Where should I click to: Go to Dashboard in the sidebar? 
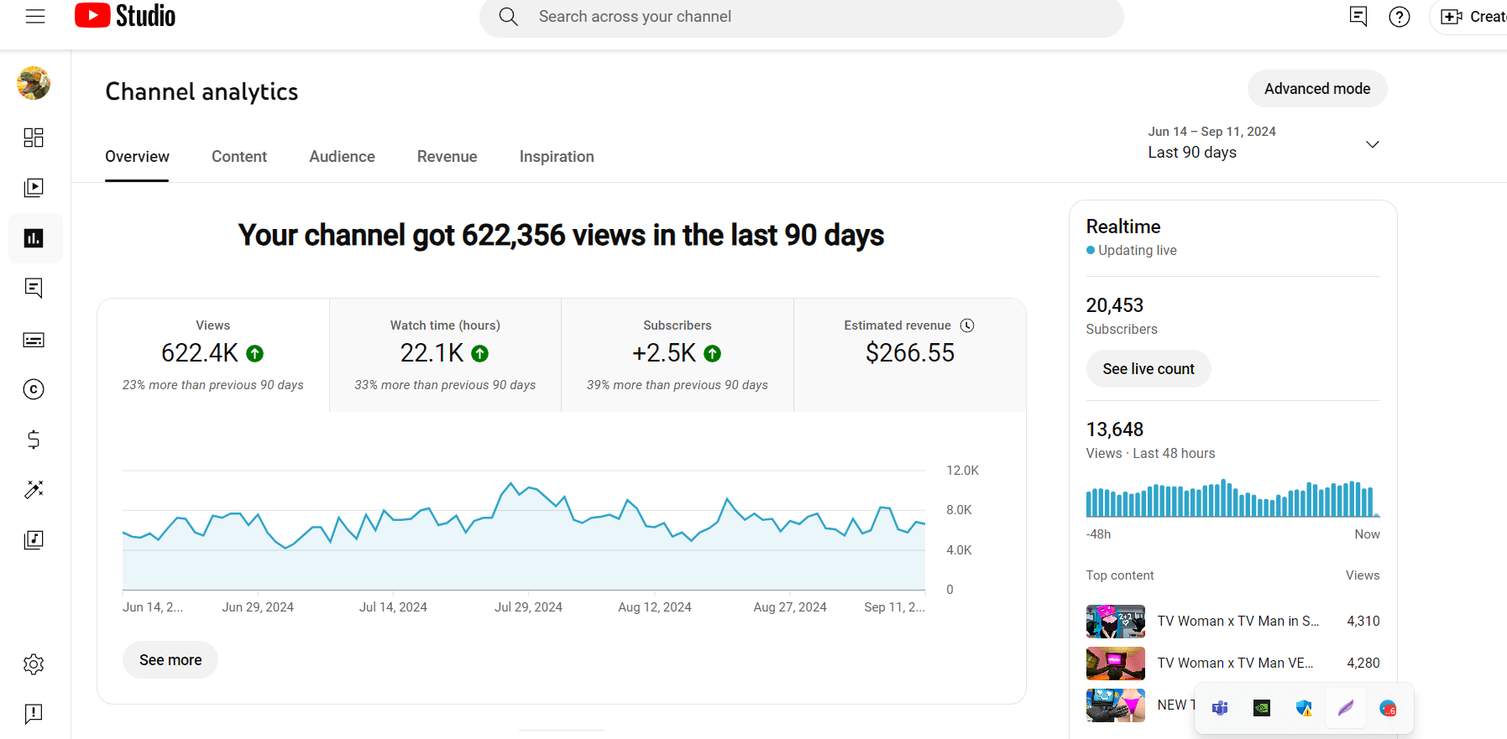tap(34, 138)
